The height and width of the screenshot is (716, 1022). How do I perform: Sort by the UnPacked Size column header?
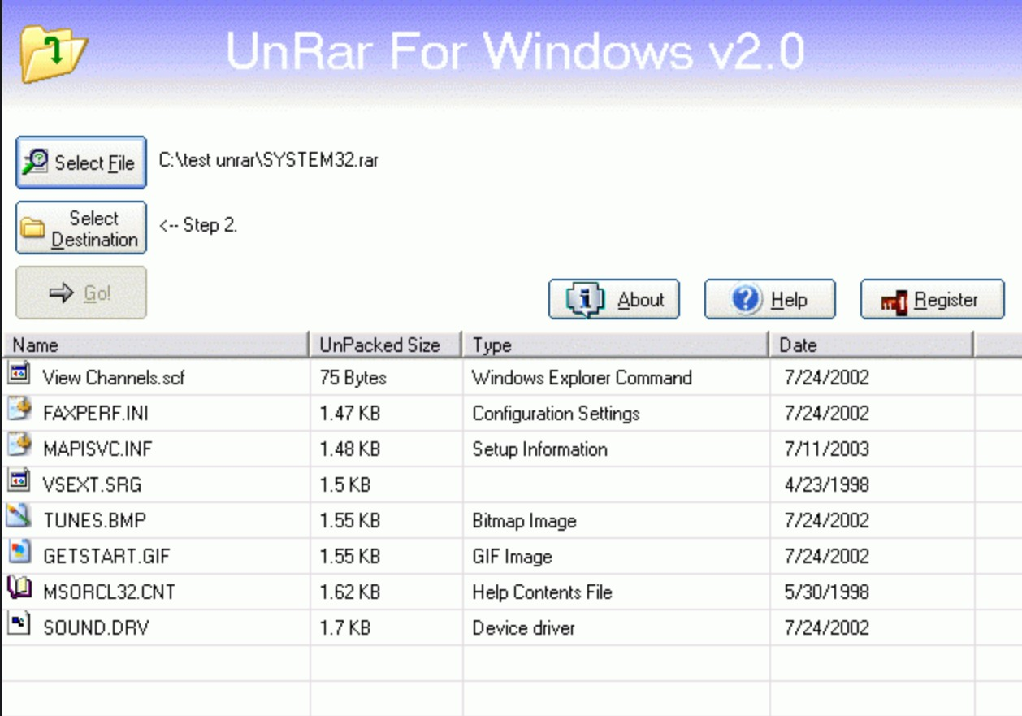pyautogui.click(x=386, y=345)
